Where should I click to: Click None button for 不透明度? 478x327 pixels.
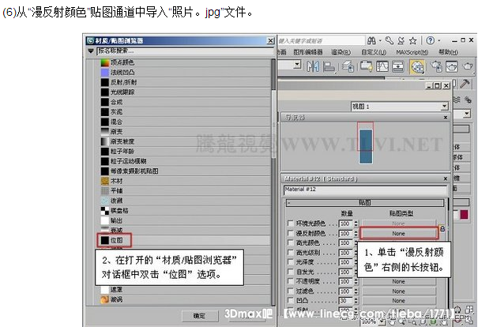tap(398, 282)
